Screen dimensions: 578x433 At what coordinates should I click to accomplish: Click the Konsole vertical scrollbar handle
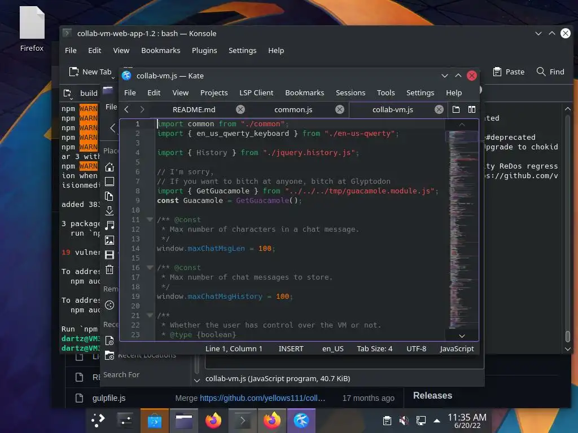pyautogui.click(x=568, y=336)
